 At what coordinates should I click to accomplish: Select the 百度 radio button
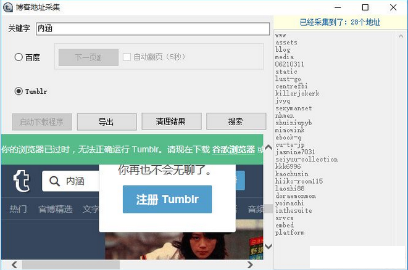[x=19, y=57]
